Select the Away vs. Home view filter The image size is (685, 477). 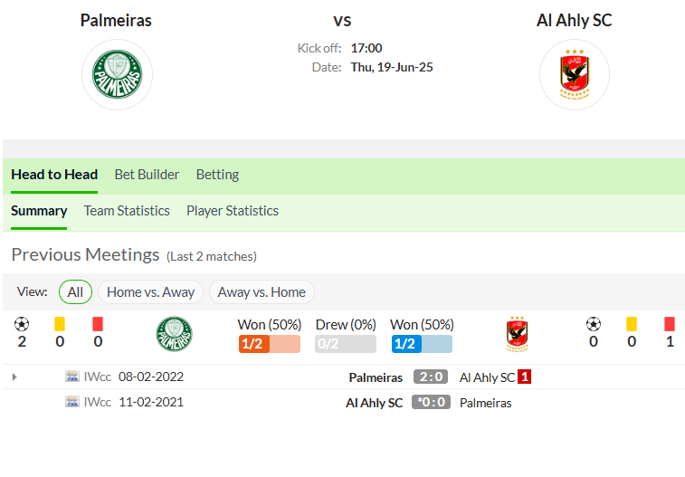[262, 291]
